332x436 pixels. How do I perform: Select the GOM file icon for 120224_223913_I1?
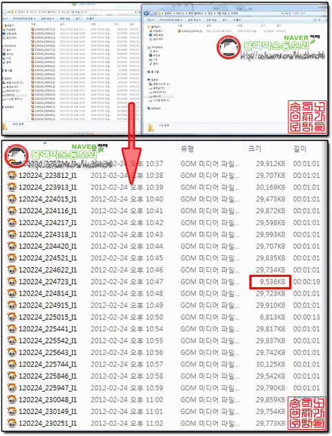click(x=12, y=187)
